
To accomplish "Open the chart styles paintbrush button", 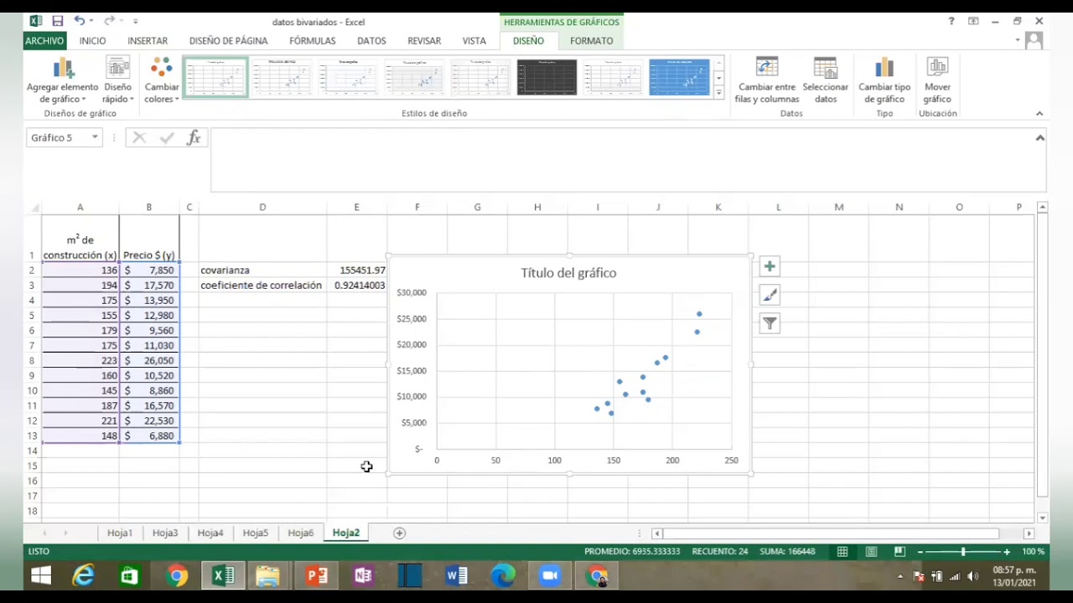I will click(770, 295).
